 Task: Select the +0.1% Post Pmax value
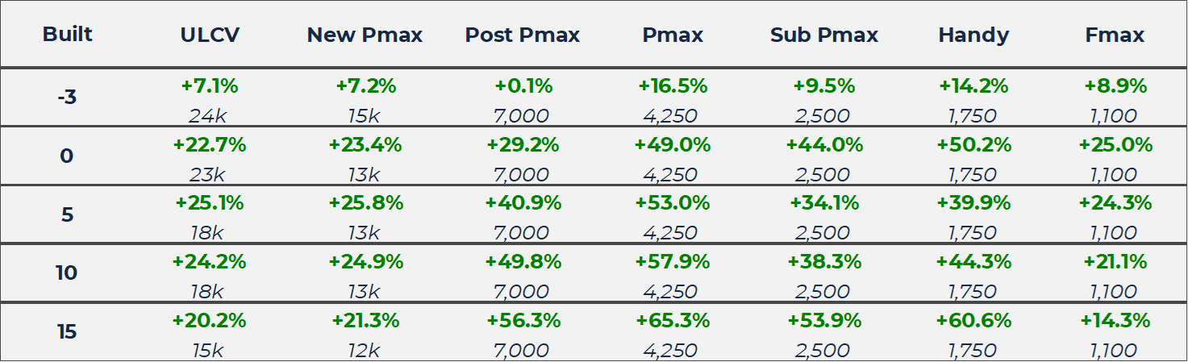[x=523, y=86]
